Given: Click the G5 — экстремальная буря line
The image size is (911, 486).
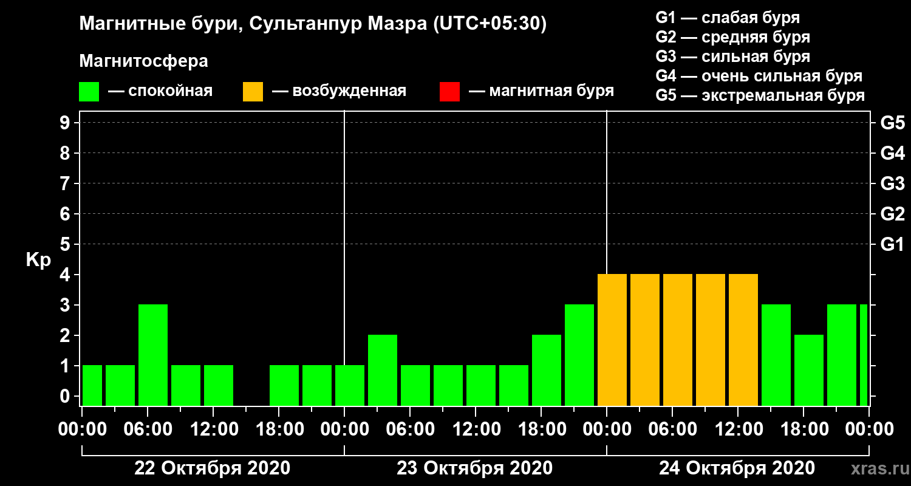Looking at the screenshot, I should [760, 96].
